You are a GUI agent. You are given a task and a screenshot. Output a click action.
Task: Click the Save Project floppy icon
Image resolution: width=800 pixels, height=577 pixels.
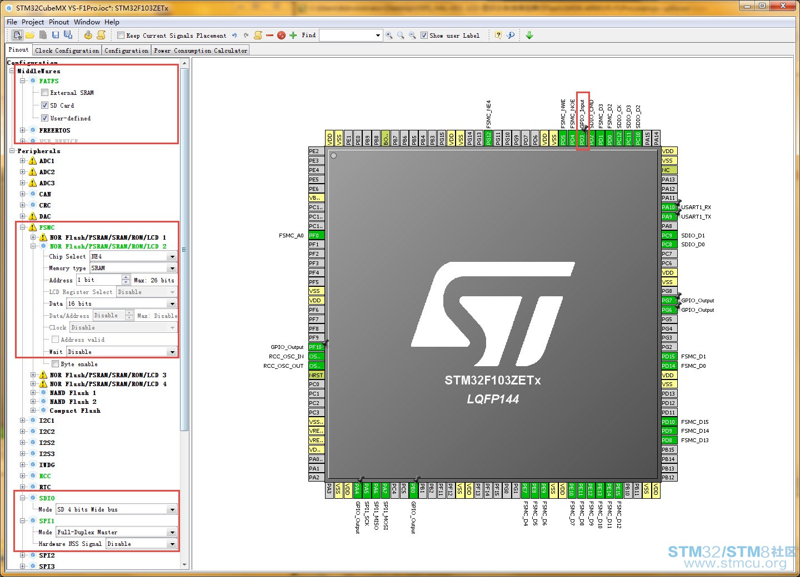pyautogui.click(x=56, y=35)
